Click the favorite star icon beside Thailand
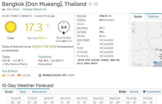The image size is (162, 104). (90, 4)
